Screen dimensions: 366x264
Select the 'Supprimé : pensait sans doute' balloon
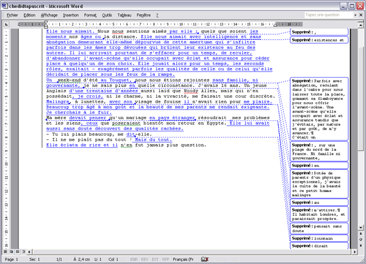tap(319, 229)
